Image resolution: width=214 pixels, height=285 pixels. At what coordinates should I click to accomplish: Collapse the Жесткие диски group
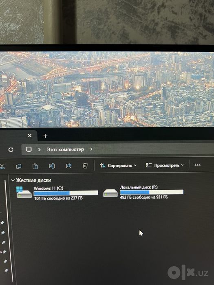click(13, 180)
